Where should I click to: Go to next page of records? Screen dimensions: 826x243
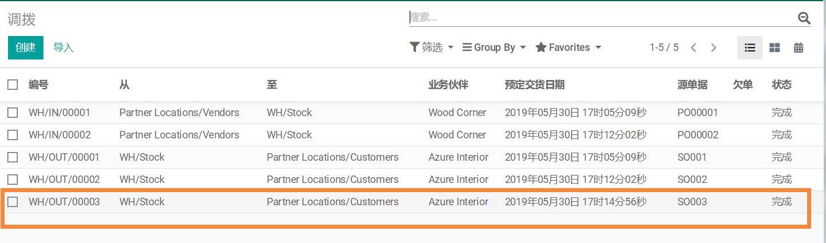coord(713,47)
